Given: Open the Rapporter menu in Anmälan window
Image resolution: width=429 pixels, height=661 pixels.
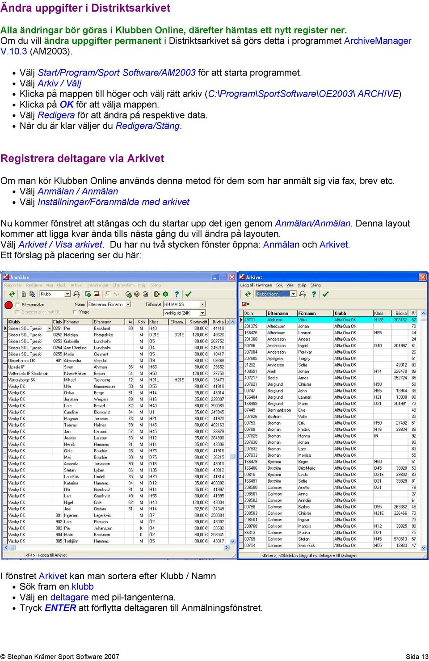Looking at the screenshot, I should pyautogui.click(x=13, y=285).
